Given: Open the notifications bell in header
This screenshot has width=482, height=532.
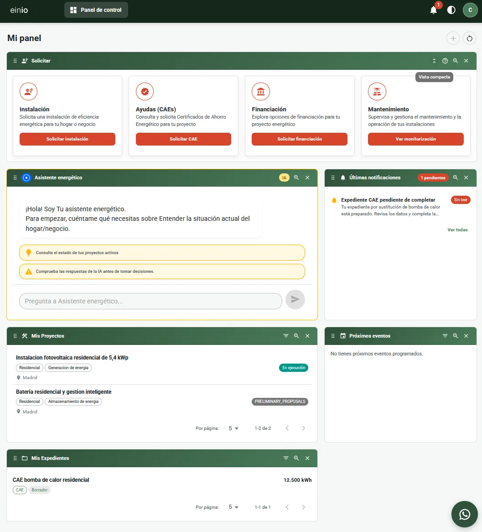Looking at the screenshot, I should click(434, 10).
